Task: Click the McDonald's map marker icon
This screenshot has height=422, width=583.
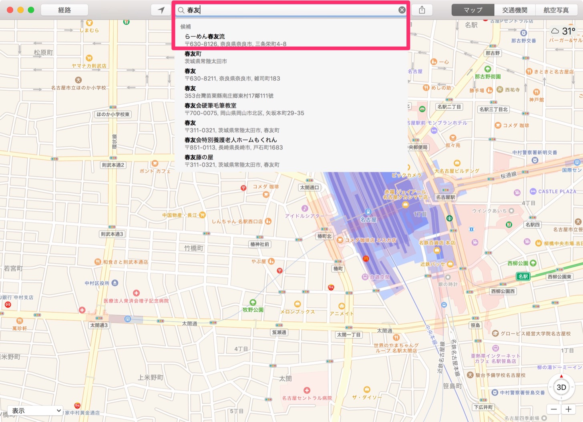Action: 366,259
